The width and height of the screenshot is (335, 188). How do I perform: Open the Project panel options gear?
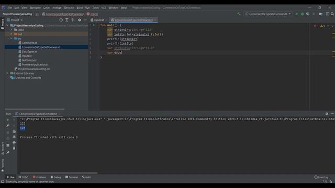click(80, 20)
